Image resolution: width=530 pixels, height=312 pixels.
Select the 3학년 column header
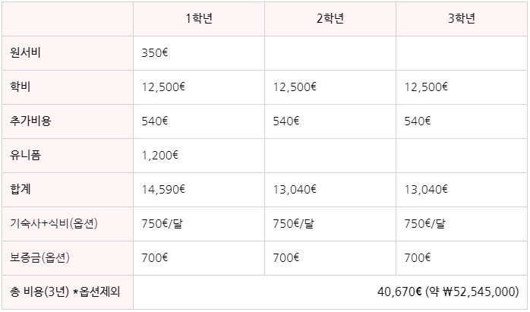pyautogui.click(x=462, y=18)
